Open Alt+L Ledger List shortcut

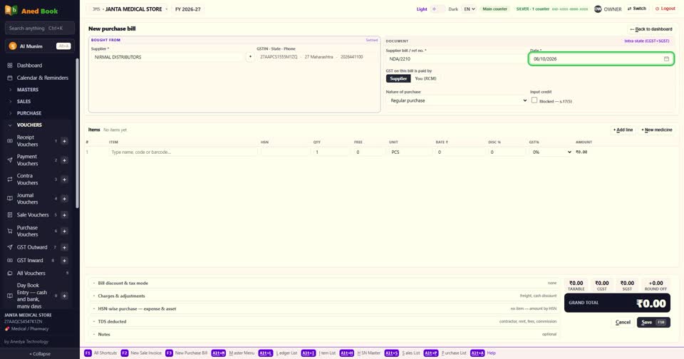[x=277, y=353]
